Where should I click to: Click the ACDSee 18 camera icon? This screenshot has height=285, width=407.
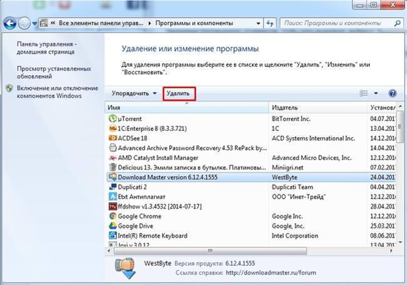tap(113, 138)
